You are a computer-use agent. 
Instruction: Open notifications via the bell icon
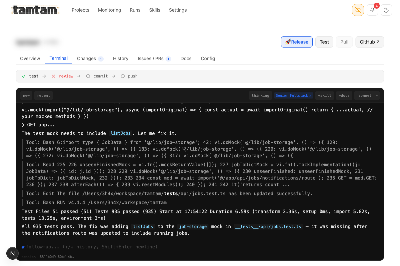372,10
